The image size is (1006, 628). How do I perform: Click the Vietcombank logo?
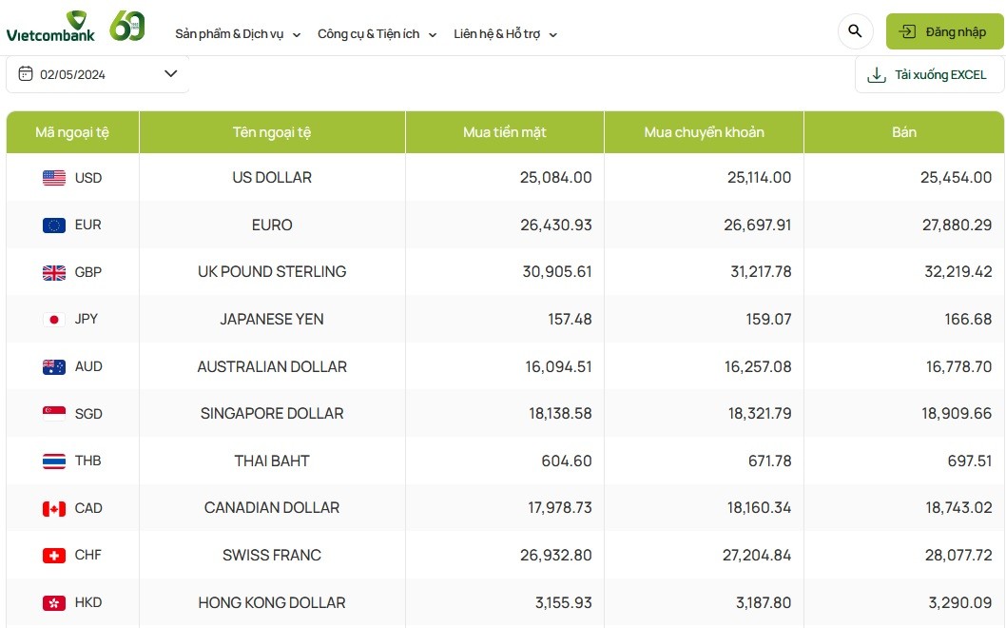pos(50,27)
